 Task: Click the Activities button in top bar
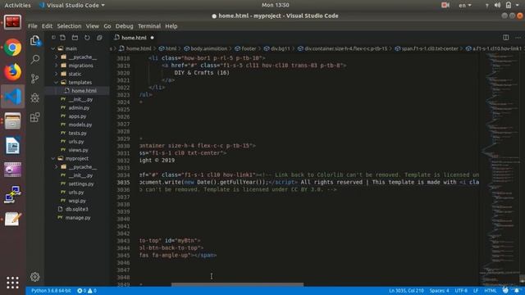[17, 6]
